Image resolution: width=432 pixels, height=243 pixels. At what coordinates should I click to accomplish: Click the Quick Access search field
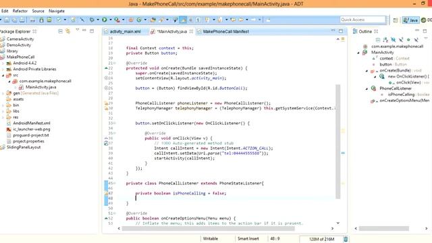(x=362, y=20)
